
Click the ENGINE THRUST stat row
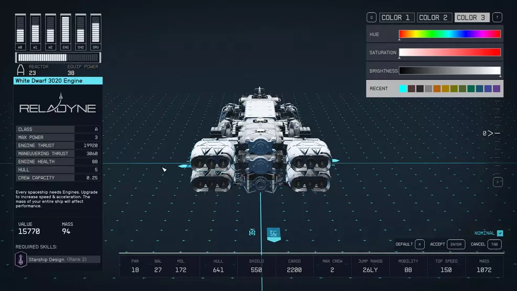pos(58,145)
